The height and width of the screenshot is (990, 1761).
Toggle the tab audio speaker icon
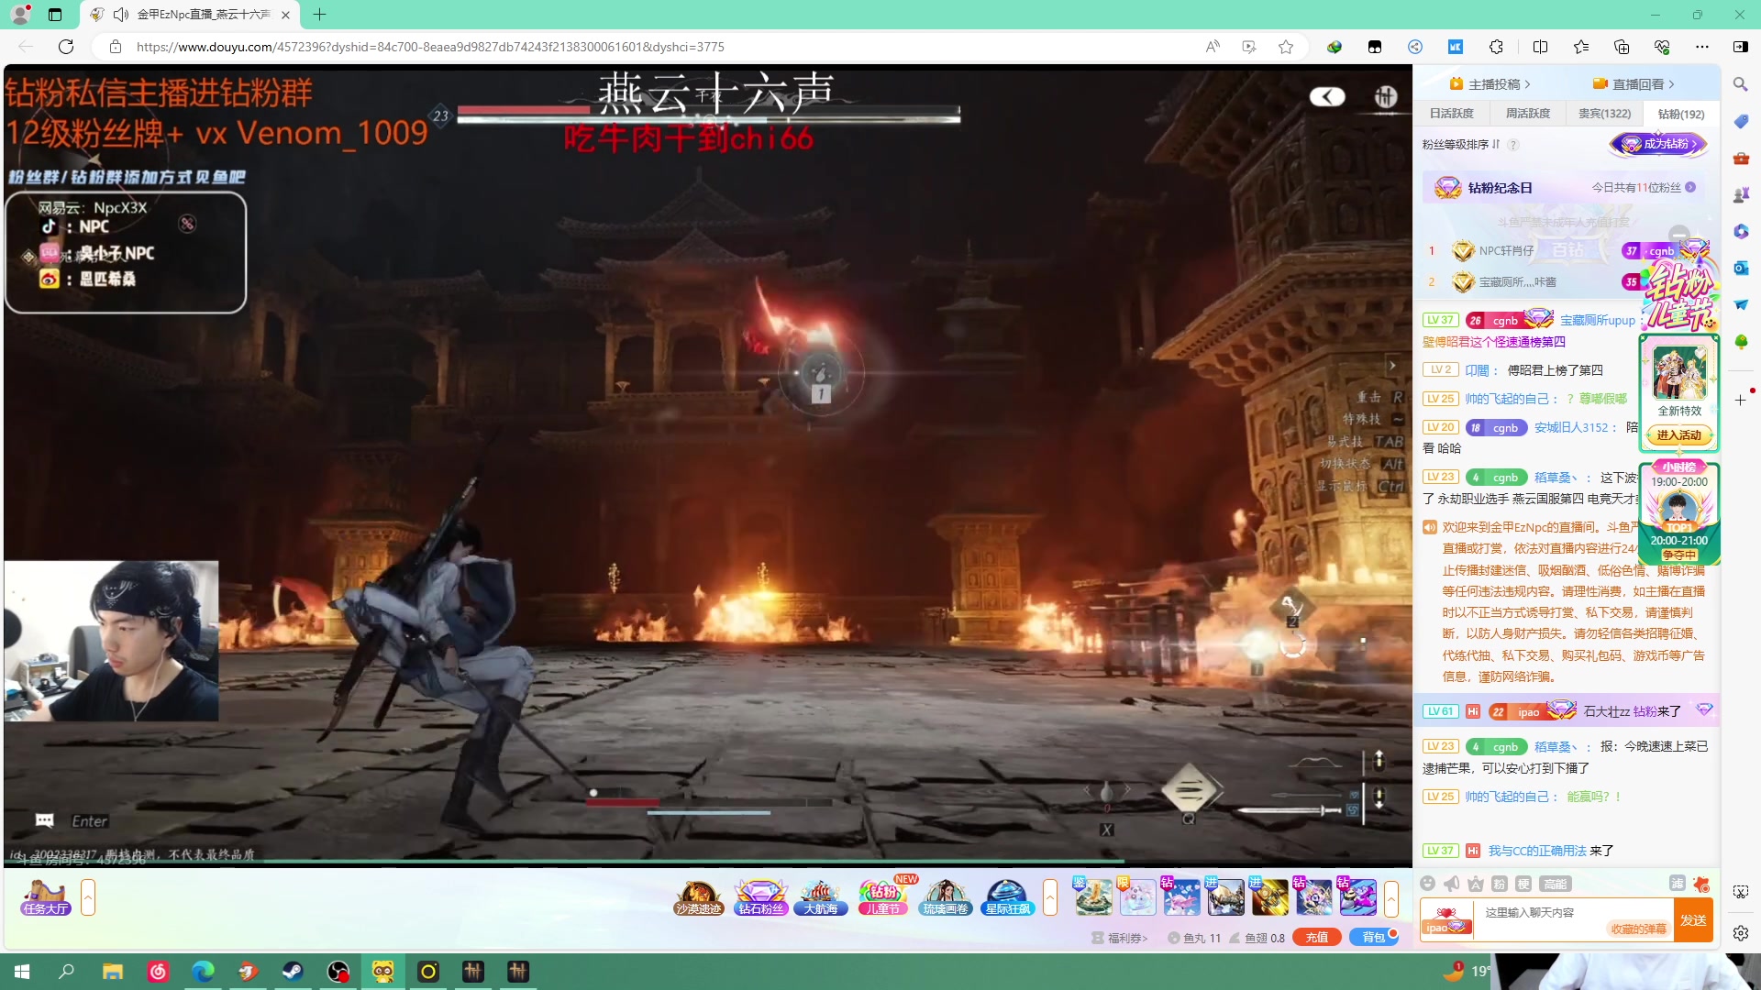(x=121, y=15)
